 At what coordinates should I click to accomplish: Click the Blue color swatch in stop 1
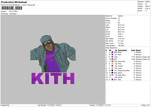tap(112, 52)
